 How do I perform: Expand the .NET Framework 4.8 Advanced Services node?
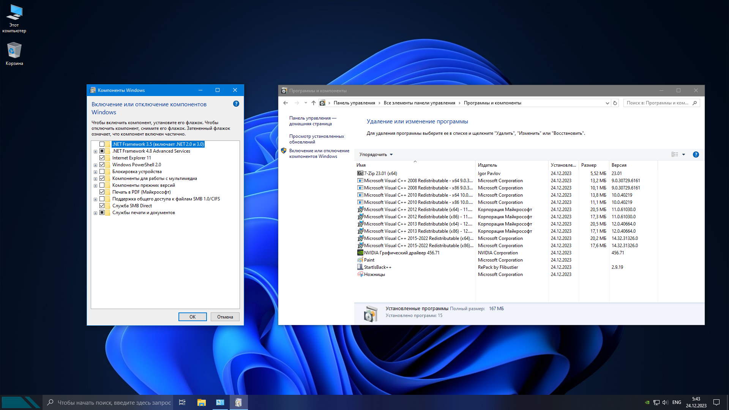pos(95,151)
